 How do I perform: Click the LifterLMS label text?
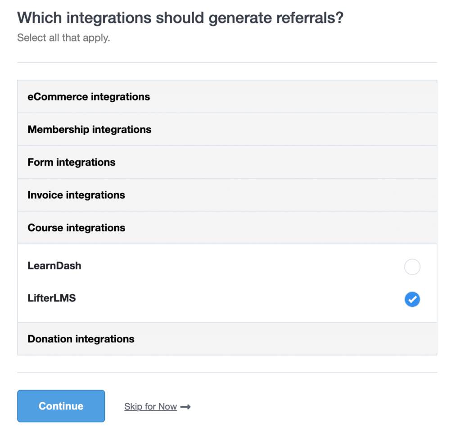click(x=52, y=298)
